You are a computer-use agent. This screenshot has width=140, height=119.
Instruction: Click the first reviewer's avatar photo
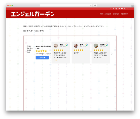pyautogui.click(x=56, y=46)
